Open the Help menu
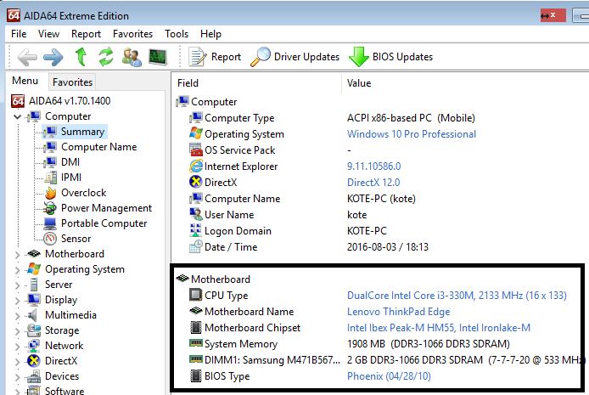The width and height of the screenshot is (589, 395). point(210,34)
